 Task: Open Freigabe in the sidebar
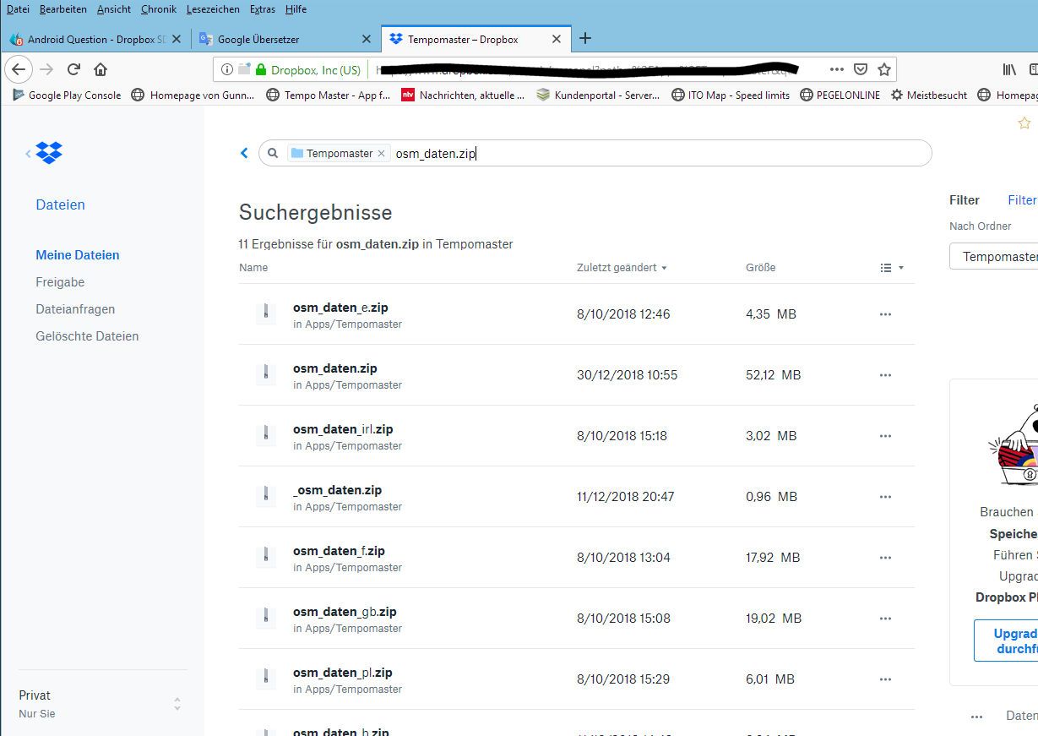(x=60, y=282)
